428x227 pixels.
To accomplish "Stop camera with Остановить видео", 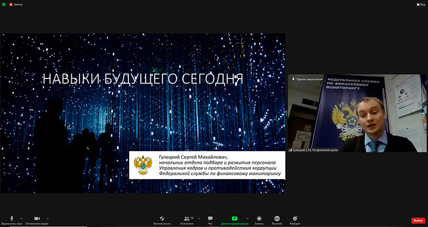I will pos(37,220).
